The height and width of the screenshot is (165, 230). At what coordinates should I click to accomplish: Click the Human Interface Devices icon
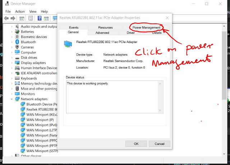coord(17,68)
